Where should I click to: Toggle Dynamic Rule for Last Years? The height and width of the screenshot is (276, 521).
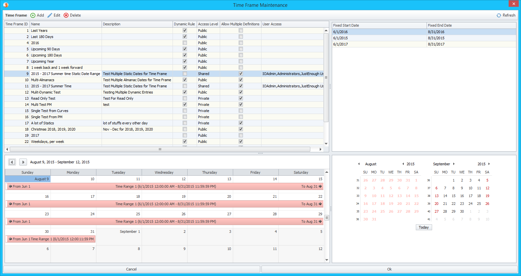point(185,31)
